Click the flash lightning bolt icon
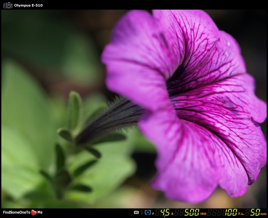The image size is (268, 218). point(142,212)
